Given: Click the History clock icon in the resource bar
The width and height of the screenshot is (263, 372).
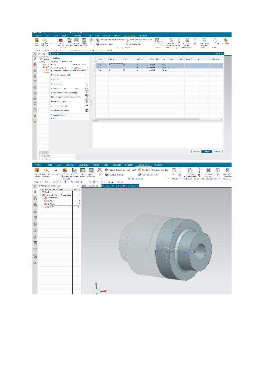Looking at the screenshot, I should (x=35, y=217).
